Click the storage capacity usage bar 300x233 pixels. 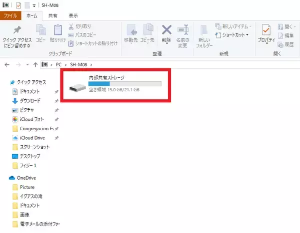pyautogui.click(x=124, y=84)
